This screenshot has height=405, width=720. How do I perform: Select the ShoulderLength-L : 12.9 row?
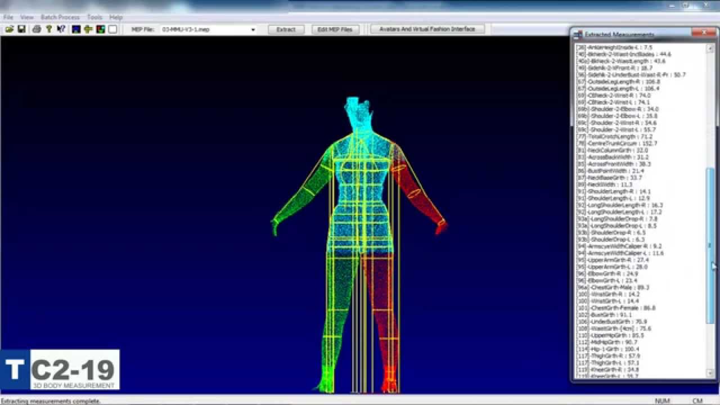click(614, 198)
